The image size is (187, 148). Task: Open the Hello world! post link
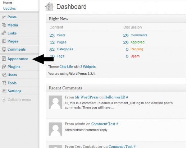[x=116, y=97]
